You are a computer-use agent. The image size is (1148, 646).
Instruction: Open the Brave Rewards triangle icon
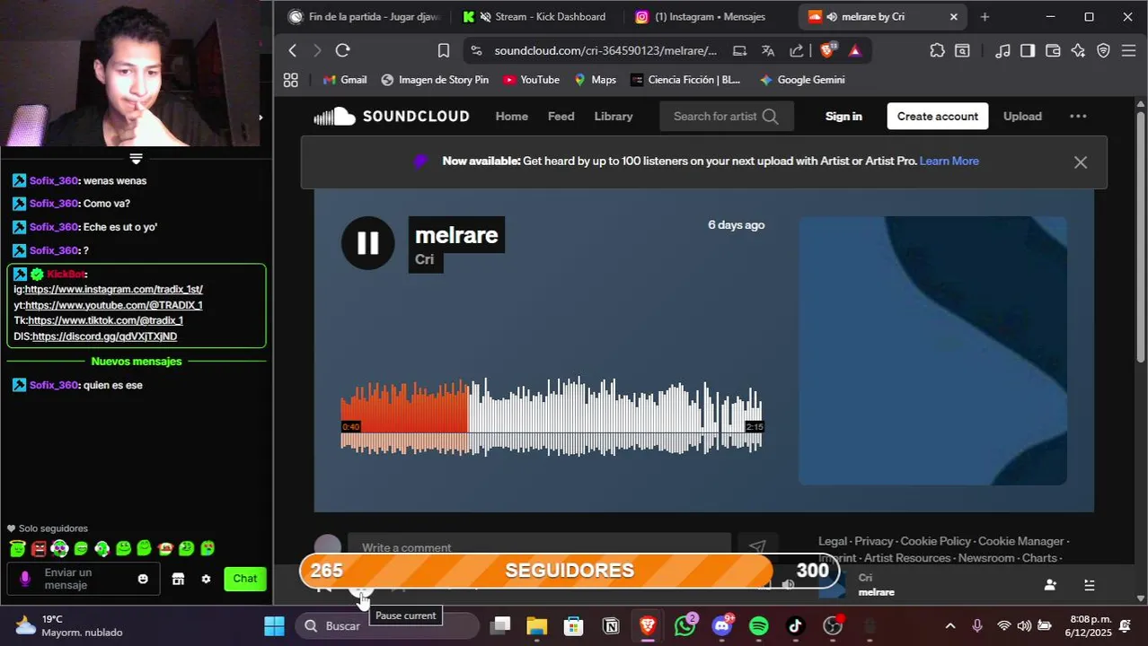click(854, 51)
